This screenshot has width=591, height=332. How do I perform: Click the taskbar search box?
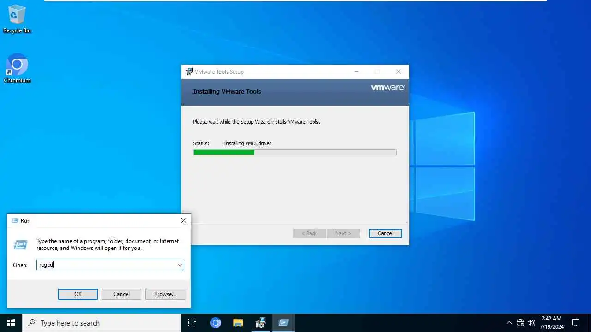(x=102, y=323)
